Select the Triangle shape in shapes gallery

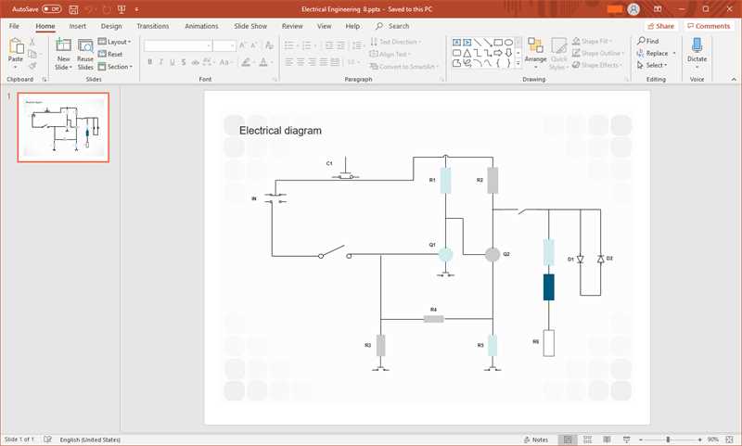(x=467, y=53)
